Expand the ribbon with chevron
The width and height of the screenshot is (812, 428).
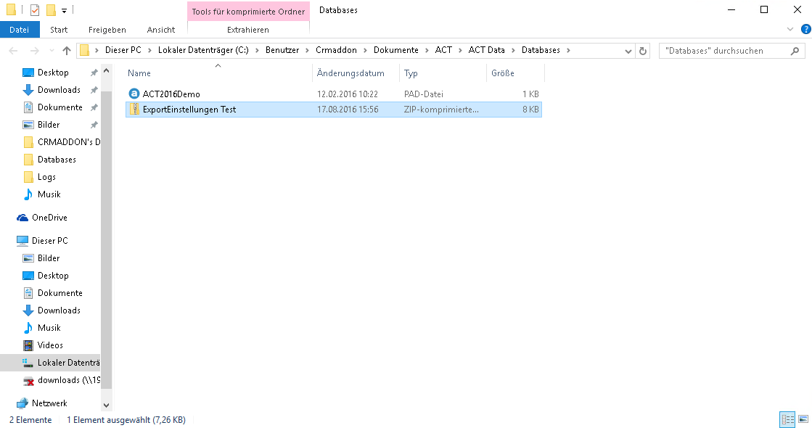[790, 30]
